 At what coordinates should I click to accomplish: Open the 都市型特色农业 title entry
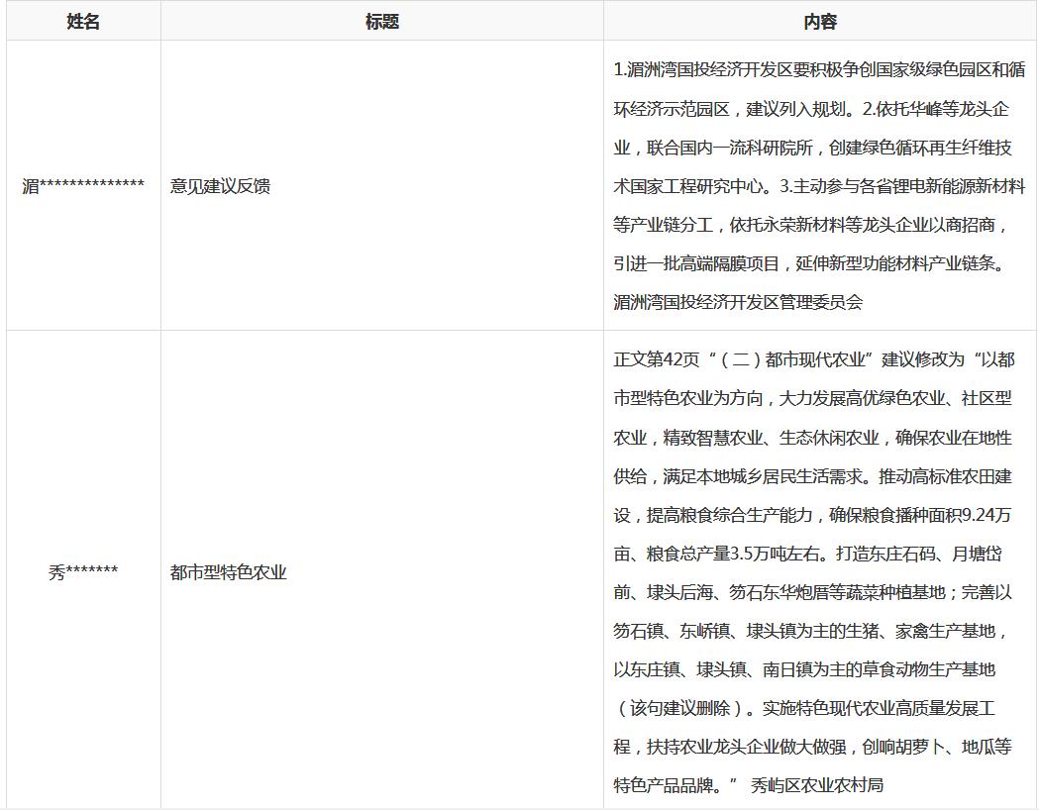[x=229, y=572]
